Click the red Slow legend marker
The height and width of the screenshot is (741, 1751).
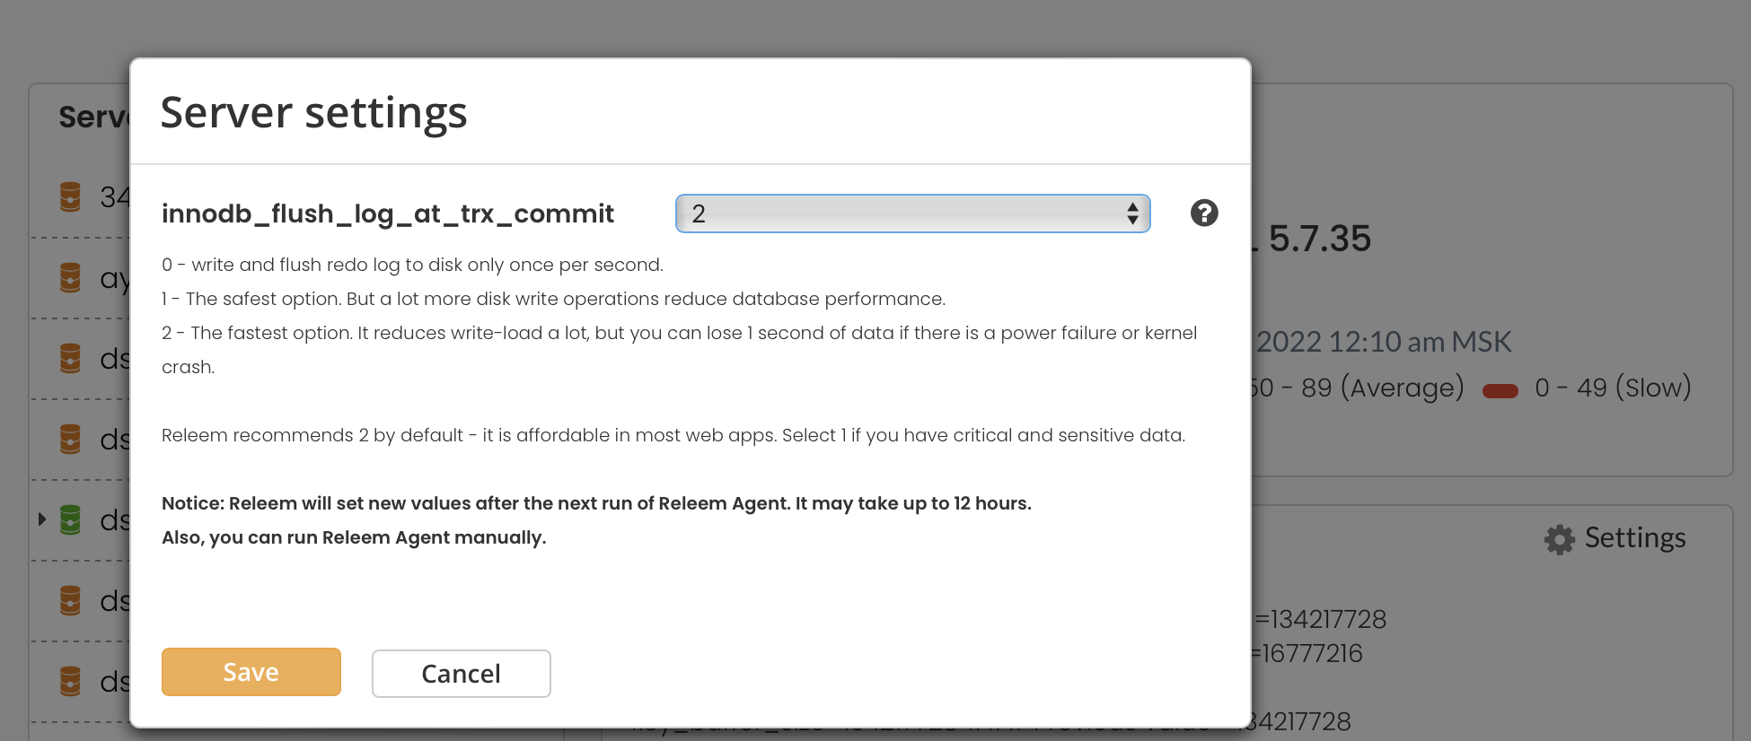point(1500,390)
